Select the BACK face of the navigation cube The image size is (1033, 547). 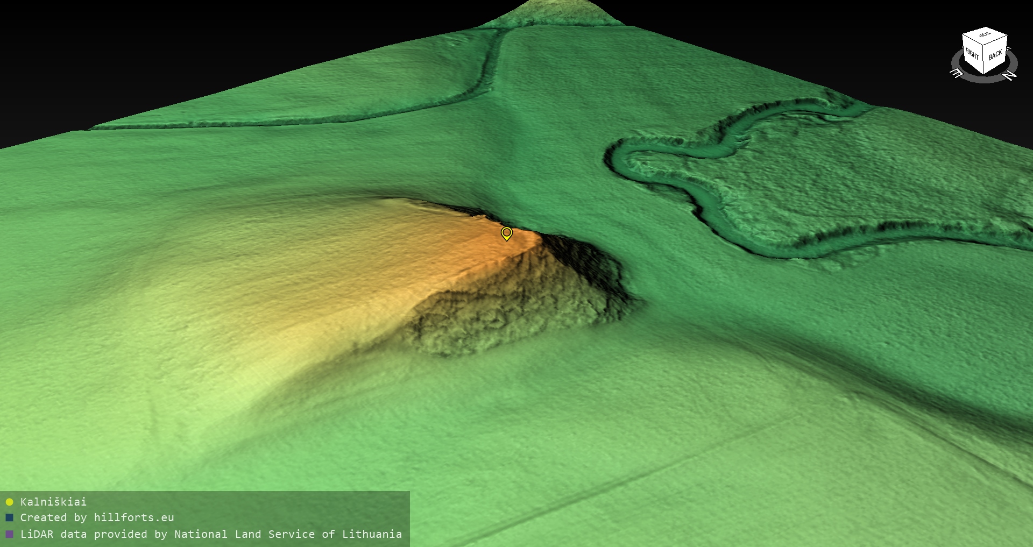click(995, 55)
